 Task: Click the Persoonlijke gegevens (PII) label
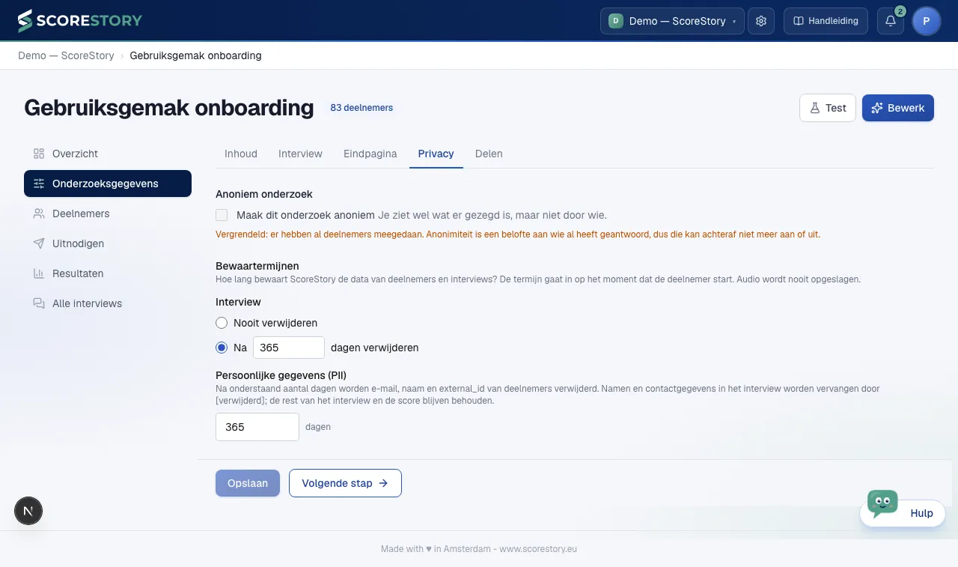coord(281,375)
